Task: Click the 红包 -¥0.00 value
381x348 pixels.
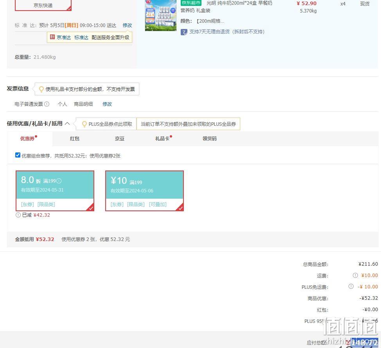Action: click(370, 310)
